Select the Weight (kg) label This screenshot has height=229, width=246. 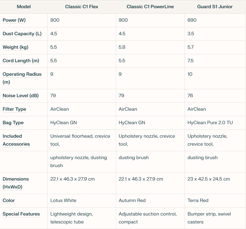coord(15,47)
